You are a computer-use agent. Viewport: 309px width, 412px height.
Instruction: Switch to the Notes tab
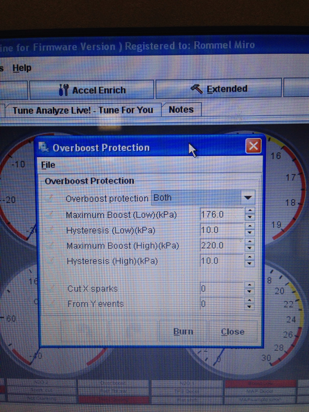tap(181, 109)
